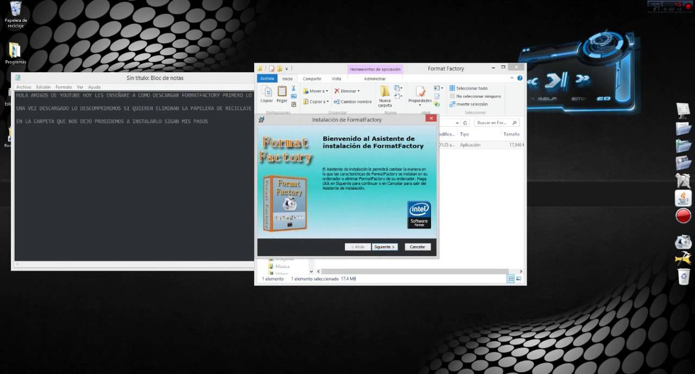Image resolution: width=695 pixels, height=374 pixels.
Task: Open Edición menu in Bloc de notas
Action: [43, 87]
